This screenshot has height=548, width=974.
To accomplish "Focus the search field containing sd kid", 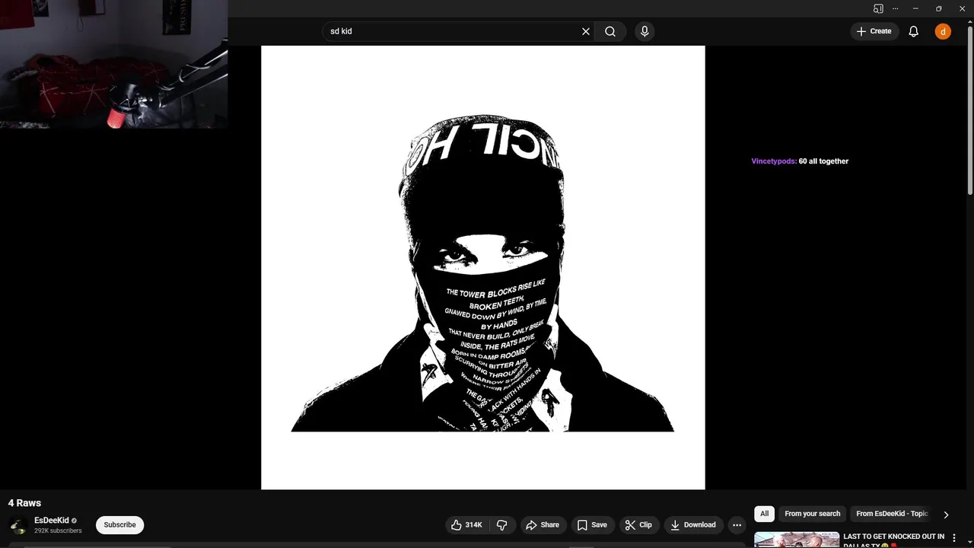I will click(x=453, y=31).
